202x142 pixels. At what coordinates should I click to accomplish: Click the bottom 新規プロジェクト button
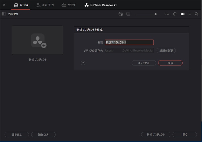click(156, 135)
